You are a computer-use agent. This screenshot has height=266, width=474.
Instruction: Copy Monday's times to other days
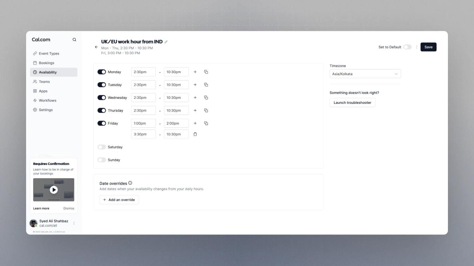point(206,72)
